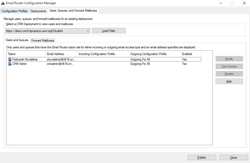Click Yes in the Yadnyesh Kuvalekar row

point(184,59)
